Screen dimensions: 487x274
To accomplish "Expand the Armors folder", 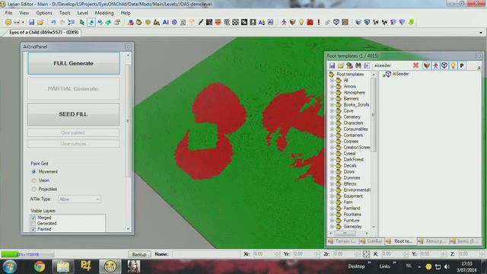I will click(332, 86).
